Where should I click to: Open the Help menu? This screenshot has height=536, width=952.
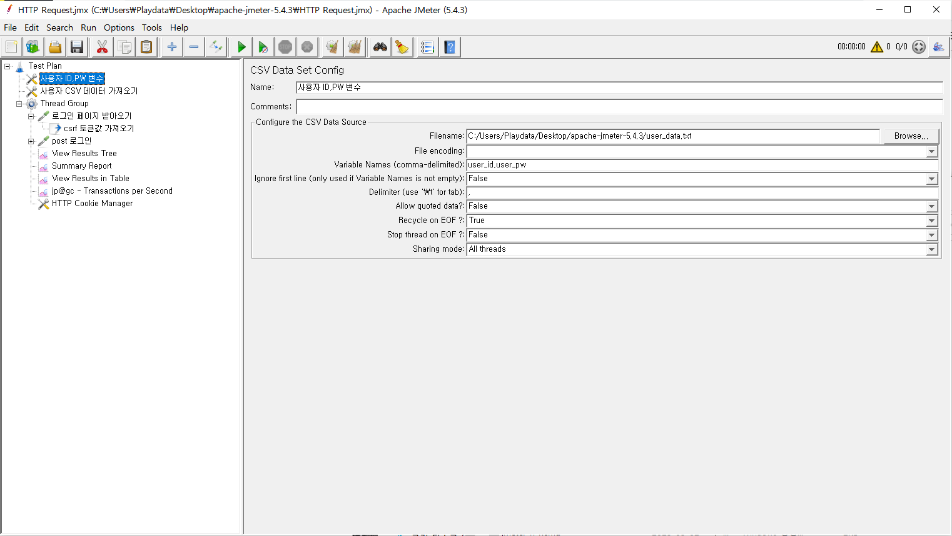click(x=179, y=27)
